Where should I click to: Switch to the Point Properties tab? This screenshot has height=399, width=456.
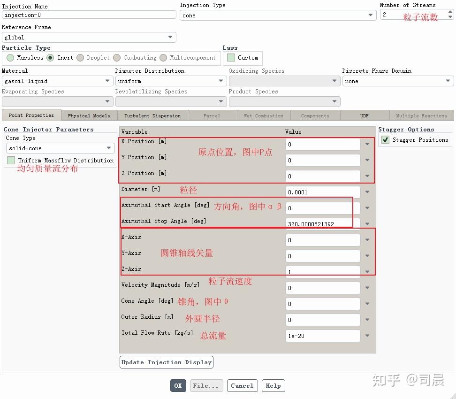click(31, 115)
